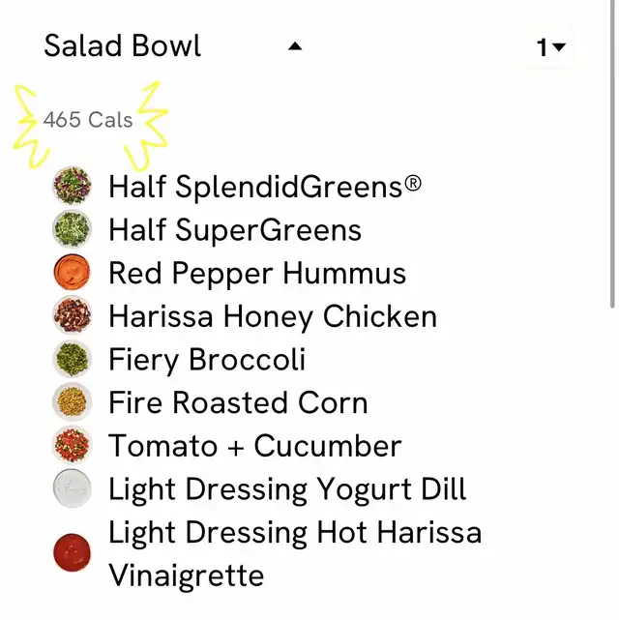The image size is (619, 620).
Task: Click the Fire Roasted Corn icon
Action: pyautogui.click(x=73, y=402)
